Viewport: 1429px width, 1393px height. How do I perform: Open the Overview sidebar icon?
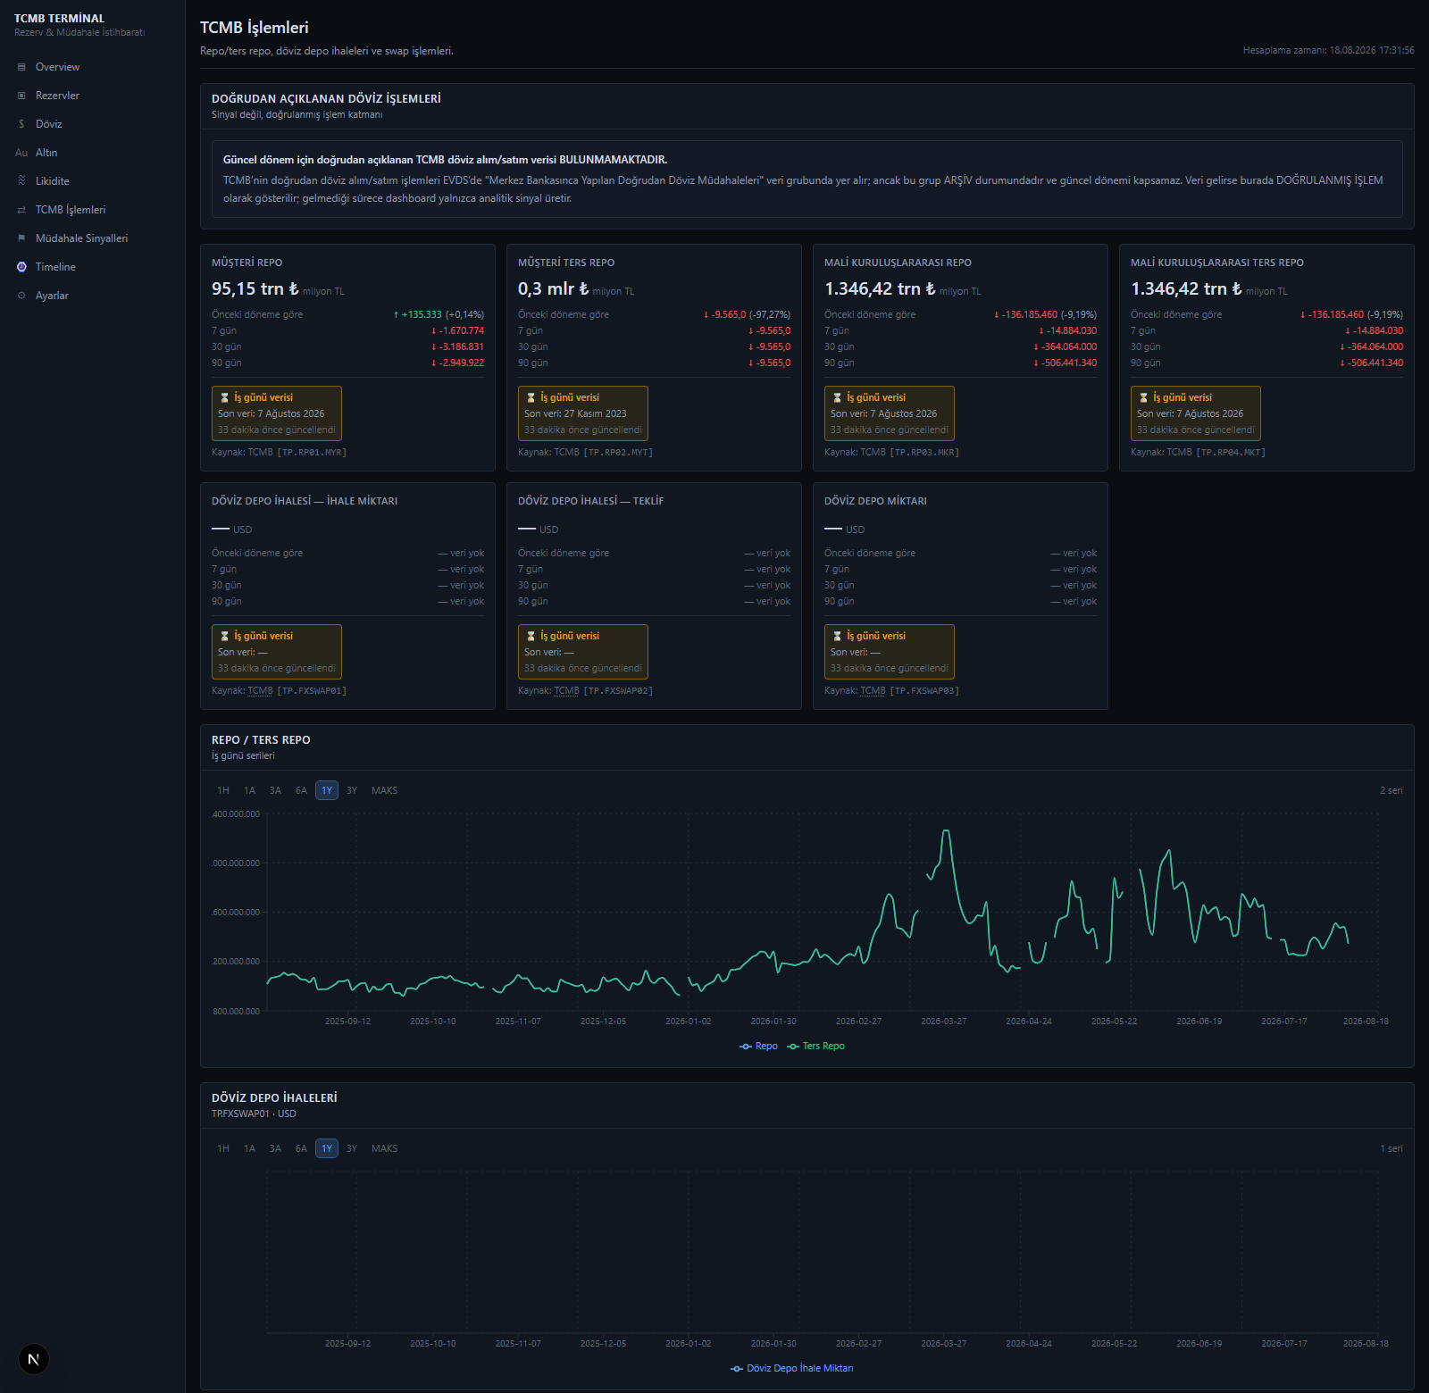[21, 67]
